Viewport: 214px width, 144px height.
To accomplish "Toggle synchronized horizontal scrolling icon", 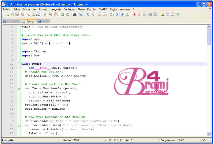I will (x=105, y=14).
